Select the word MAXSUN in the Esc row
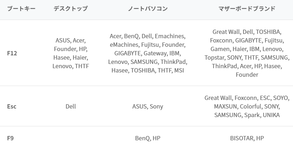This screenshot has height=146, width=293. 226,106
